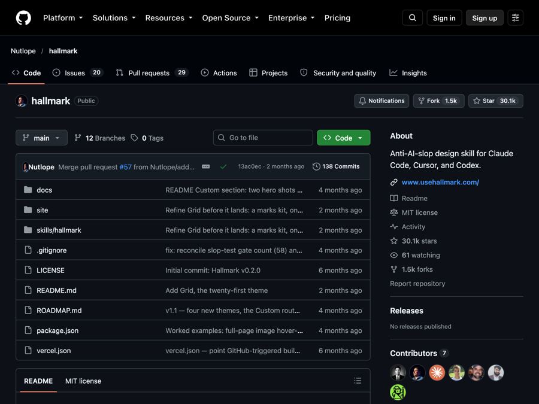Click the search magnifier icon in header

point(413,18)
